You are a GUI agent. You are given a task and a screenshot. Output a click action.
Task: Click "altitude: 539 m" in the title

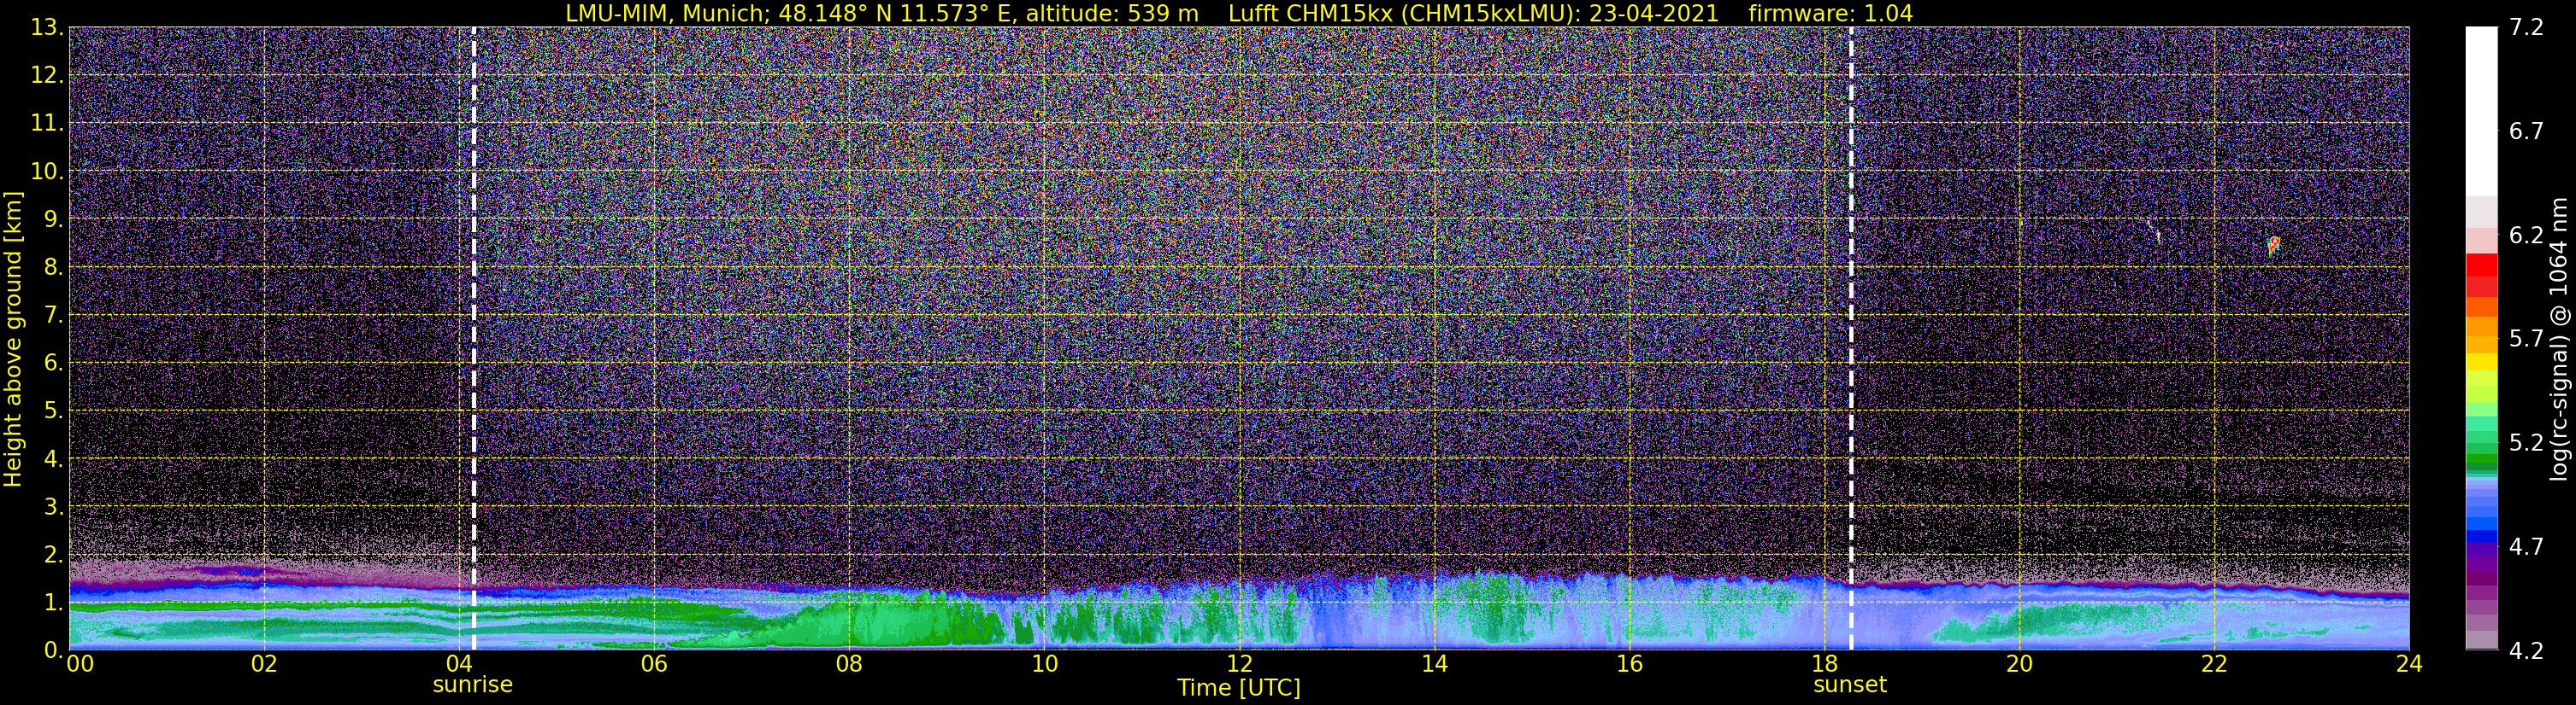[x=1112, y=13]
